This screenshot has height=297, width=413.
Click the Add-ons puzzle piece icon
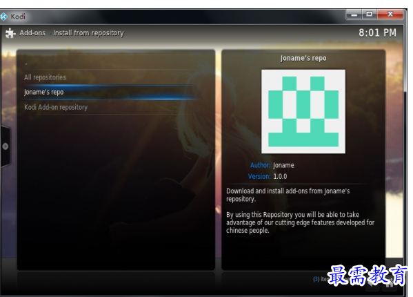coord(10,33)
